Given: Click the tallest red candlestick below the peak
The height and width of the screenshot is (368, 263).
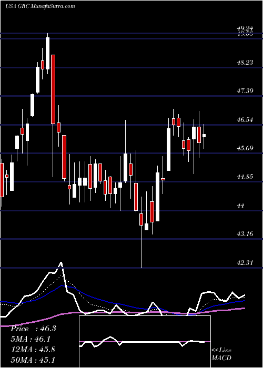Looking at the screenshot, I should point(53,89).
